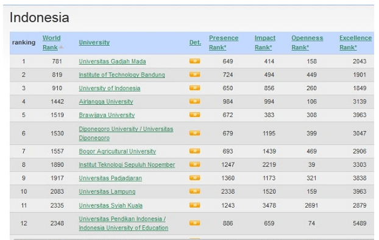Image resolution: width=379 pixels, height=240 pixels.
Task: Select world rank value 910
Action: [57, 88]
